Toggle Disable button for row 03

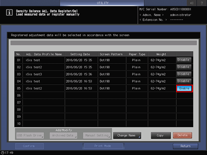tap(184, 74)
